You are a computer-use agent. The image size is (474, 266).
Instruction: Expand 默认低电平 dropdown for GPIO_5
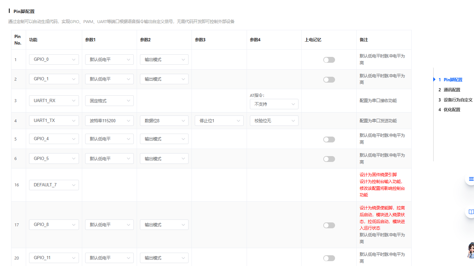[109, 158]
